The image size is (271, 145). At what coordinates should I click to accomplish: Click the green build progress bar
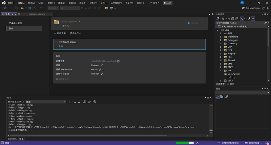pos(185,143)
